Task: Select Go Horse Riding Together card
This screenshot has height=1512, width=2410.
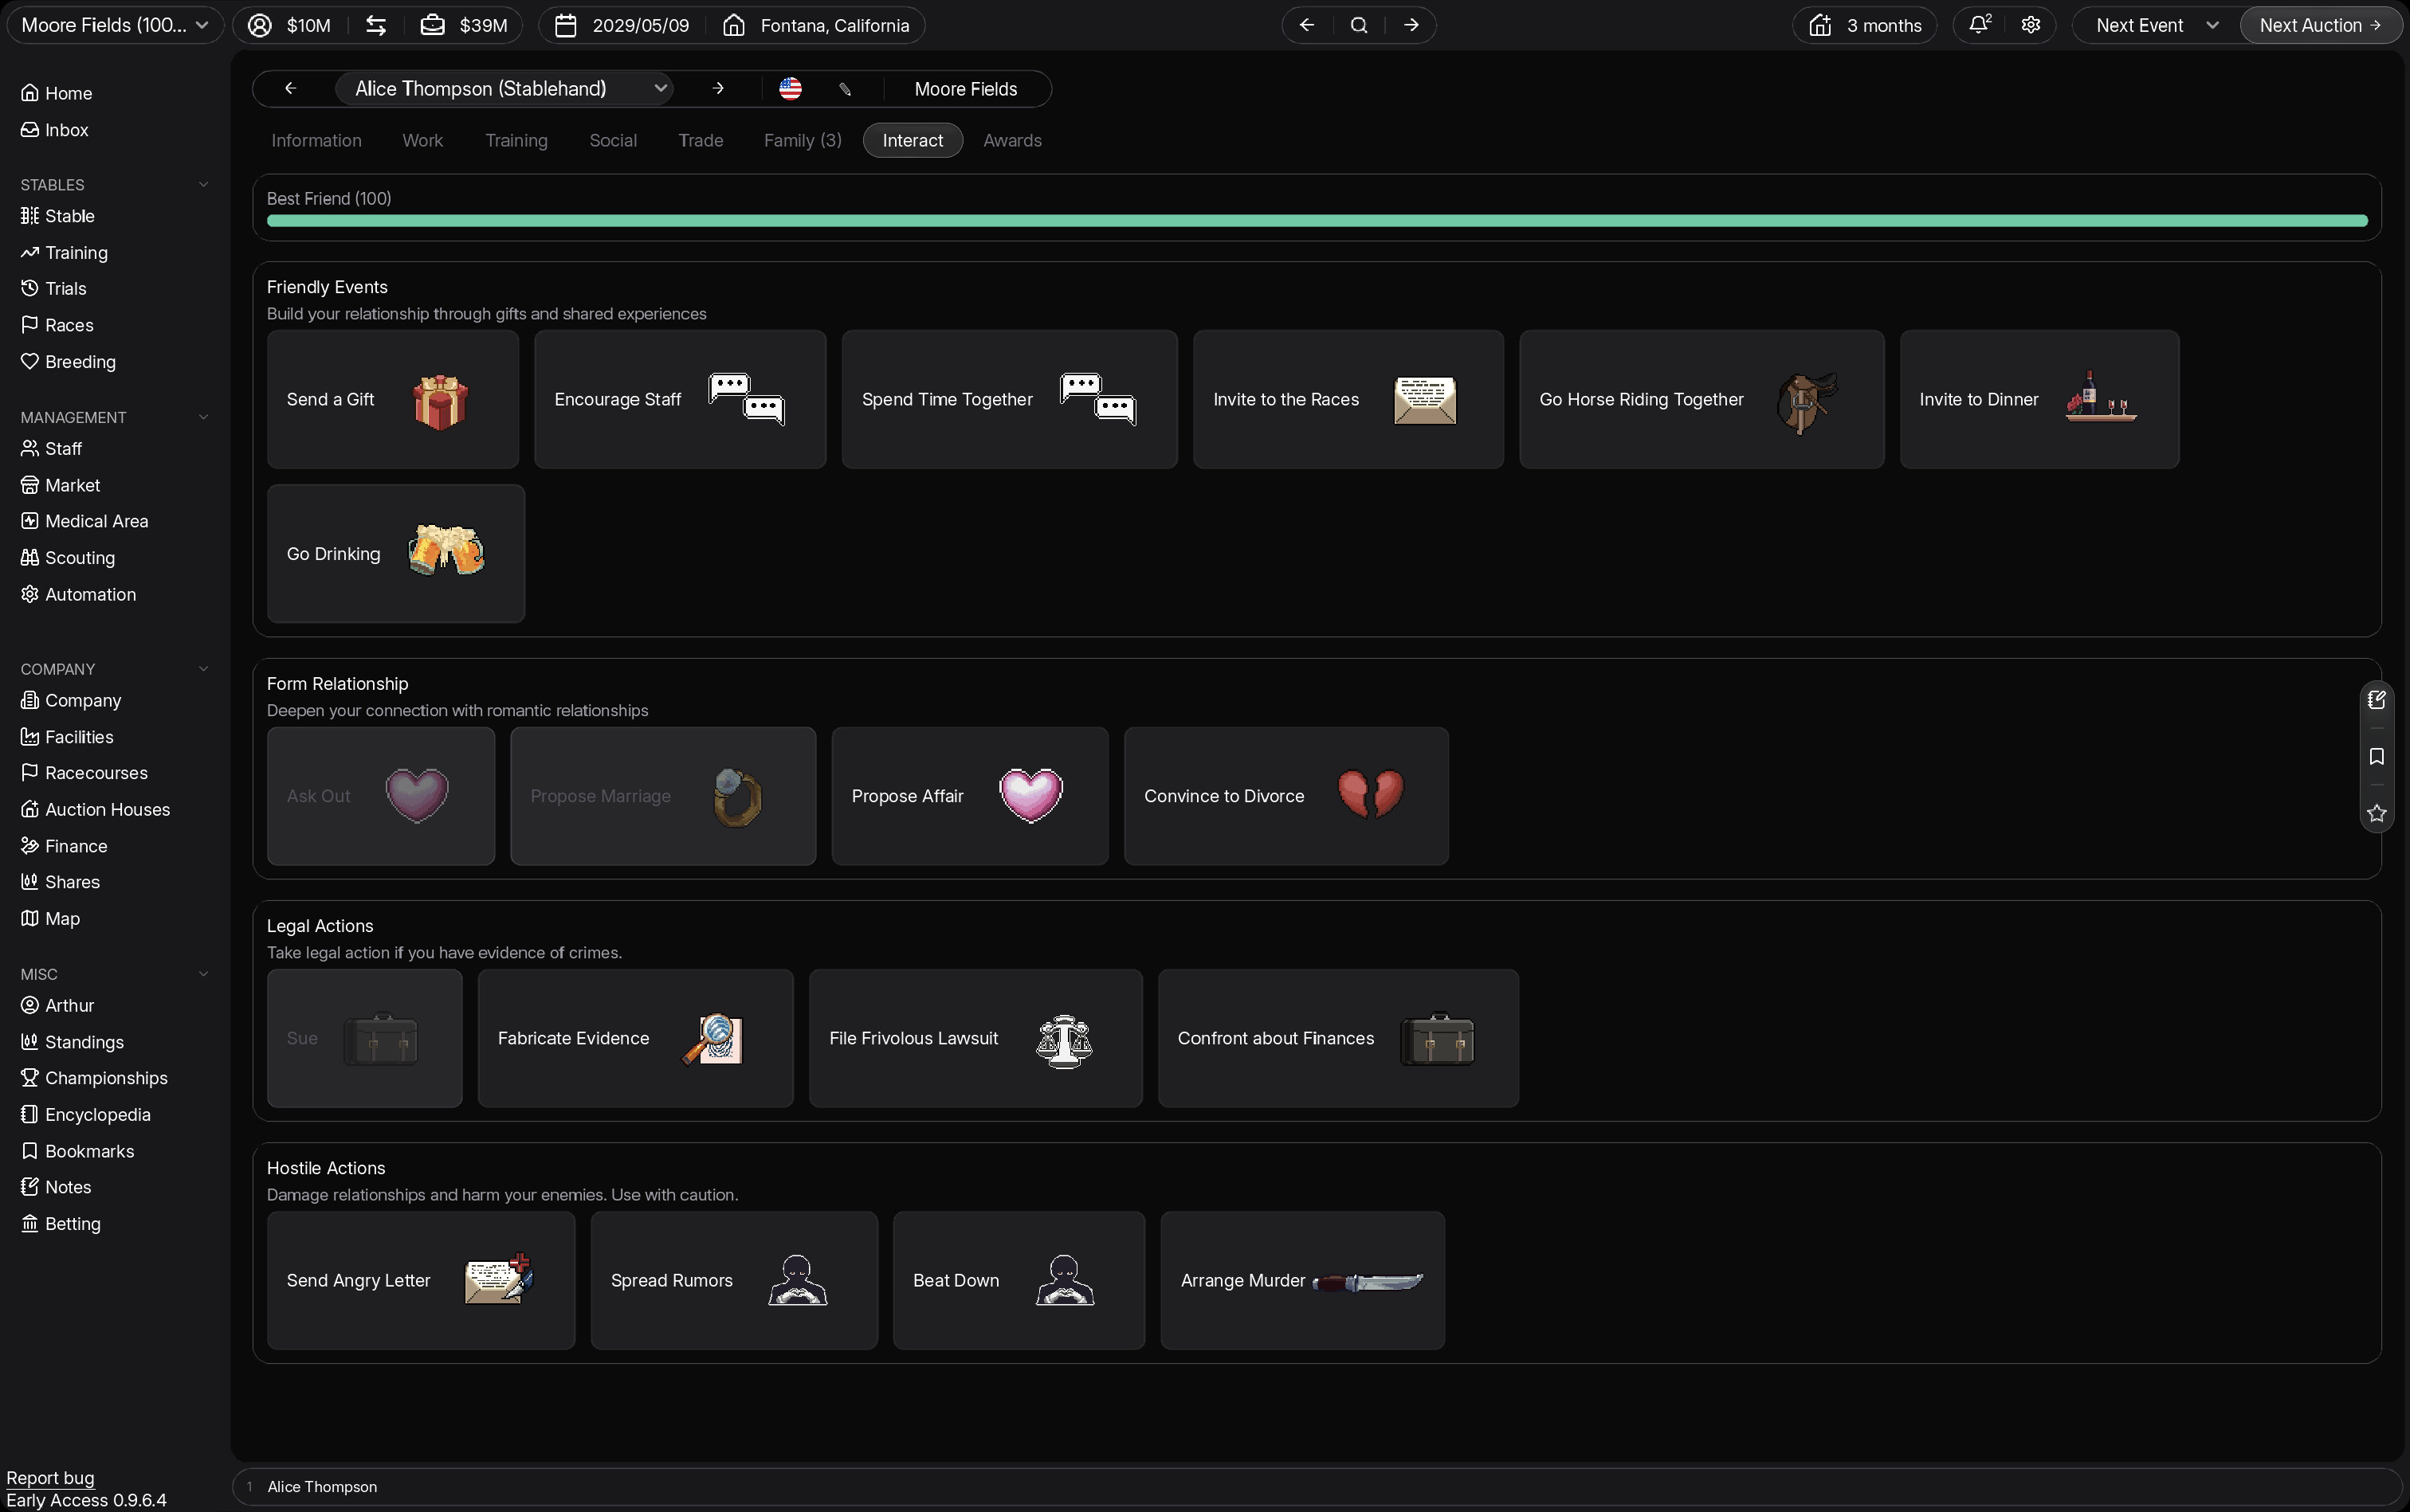Action: (x=1701, y=399)
